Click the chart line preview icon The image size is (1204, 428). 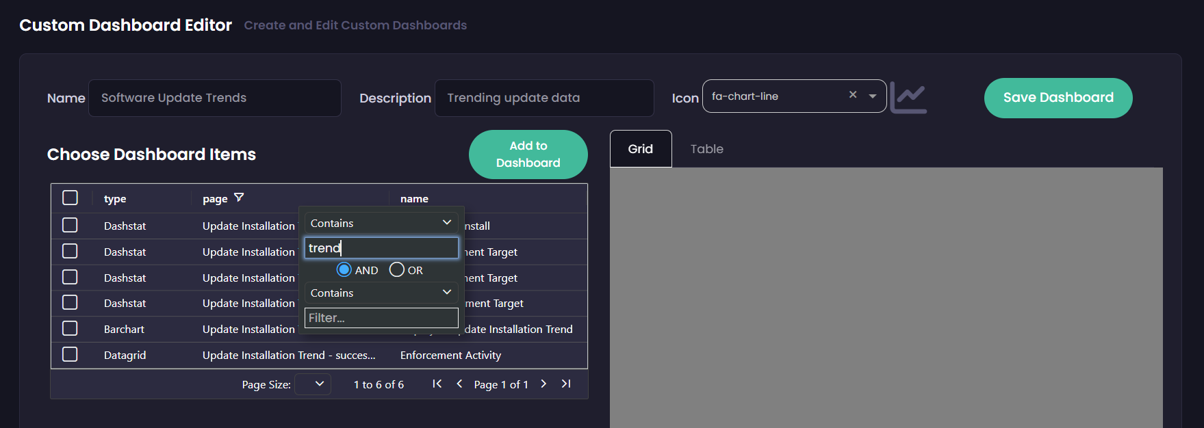pos(908,98)
